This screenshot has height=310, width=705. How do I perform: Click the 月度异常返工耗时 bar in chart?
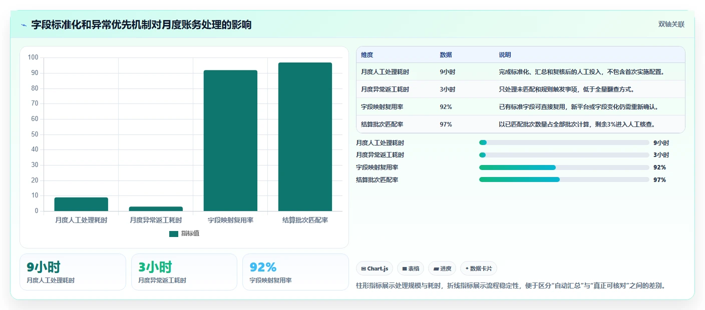[156, 208]
